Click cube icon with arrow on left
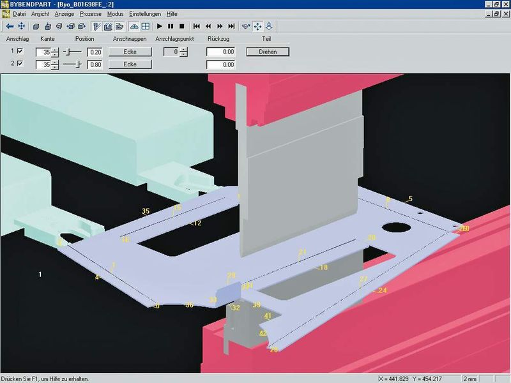The image size is (511, 383). (70, 26)
